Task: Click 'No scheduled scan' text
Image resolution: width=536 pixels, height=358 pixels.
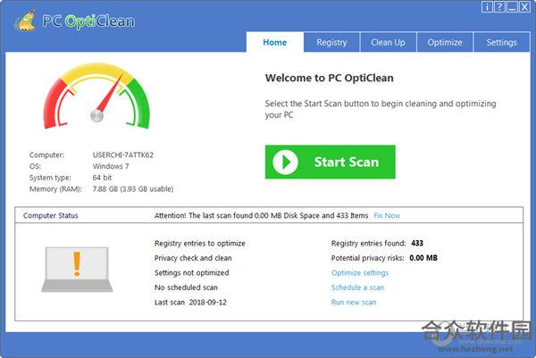Action: (x=186, y=287)
